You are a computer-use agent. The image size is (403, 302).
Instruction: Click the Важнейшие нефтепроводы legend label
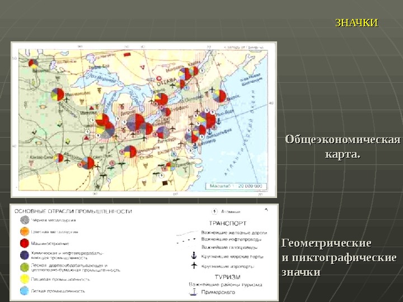pos(231,239)
